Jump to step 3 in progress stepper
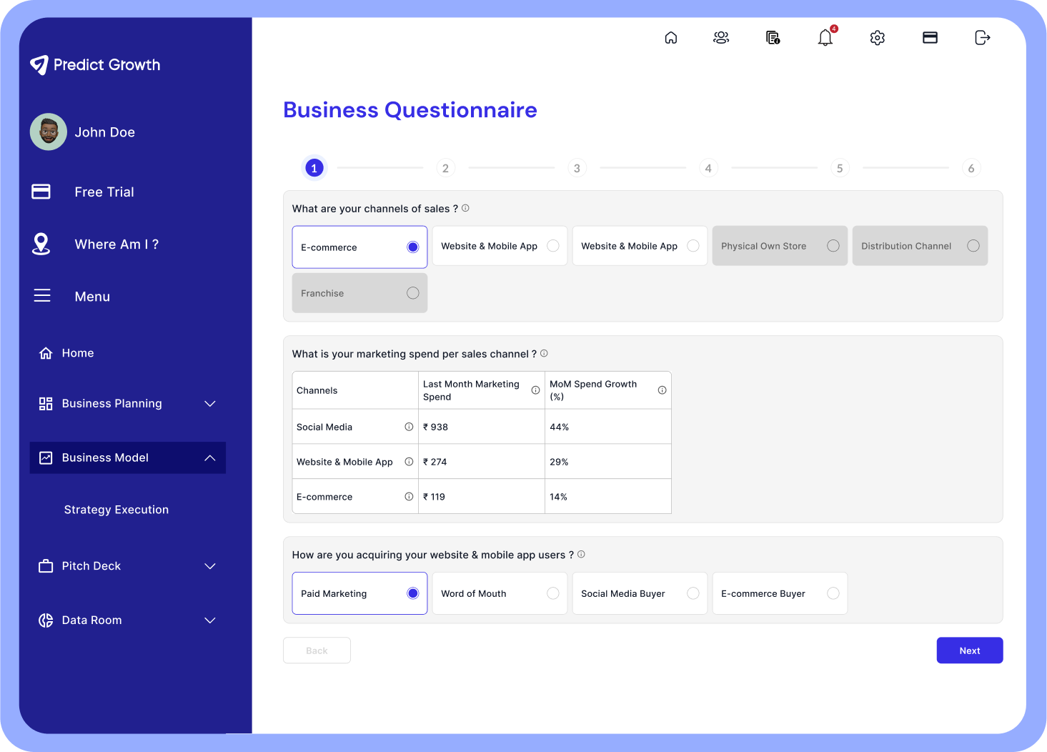 coord(577,168)
